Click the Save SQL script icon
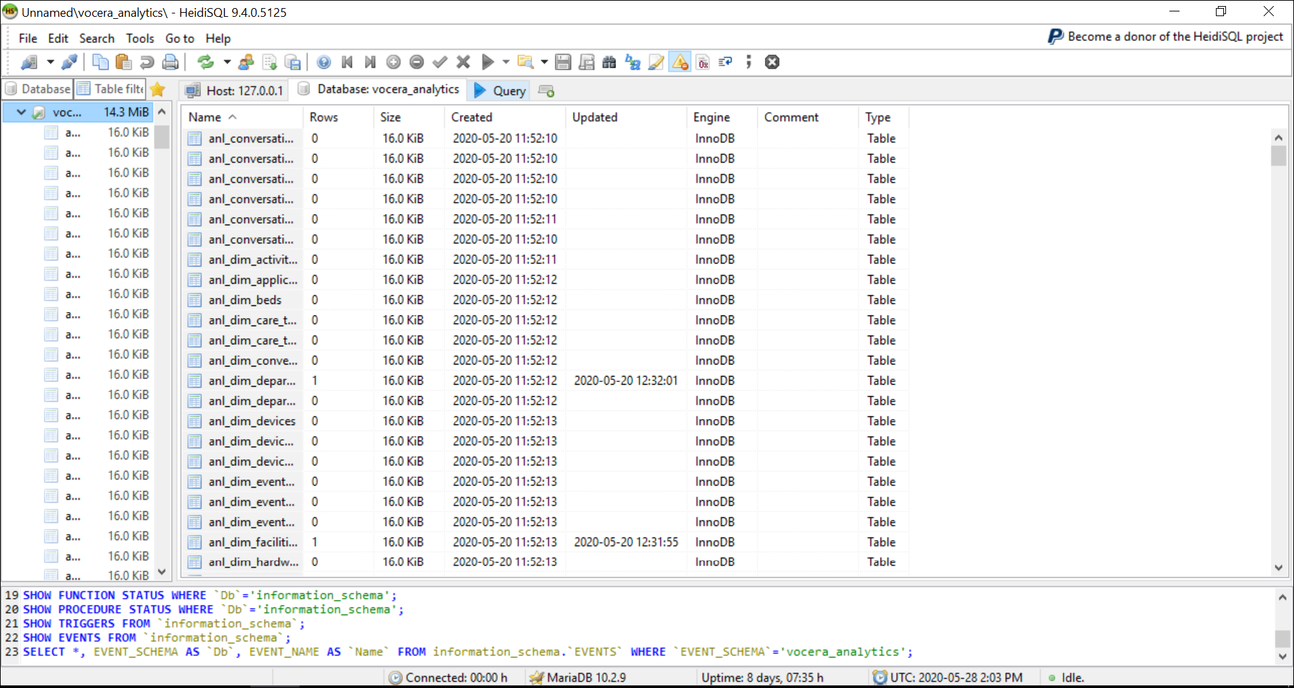Image resolution: width=1294 pixels, height=688 pixels. point(564,62)
